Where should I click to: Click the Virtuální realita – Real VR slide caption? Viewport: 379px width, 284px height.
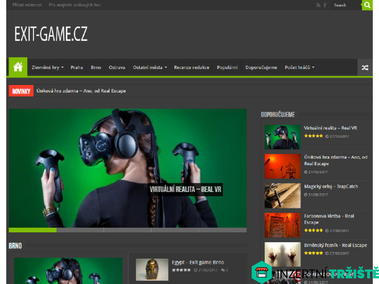[x=185, y=189]
